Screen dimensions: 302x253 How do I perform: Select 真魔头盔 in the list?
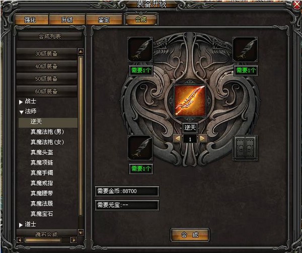pos(42,152)
